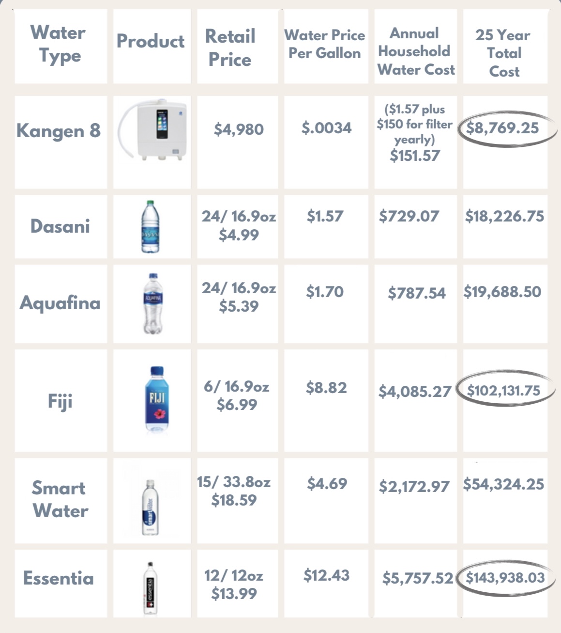
Task: Click the circled $143,938.03 Essentia total
Action: [x=505, y=577]
